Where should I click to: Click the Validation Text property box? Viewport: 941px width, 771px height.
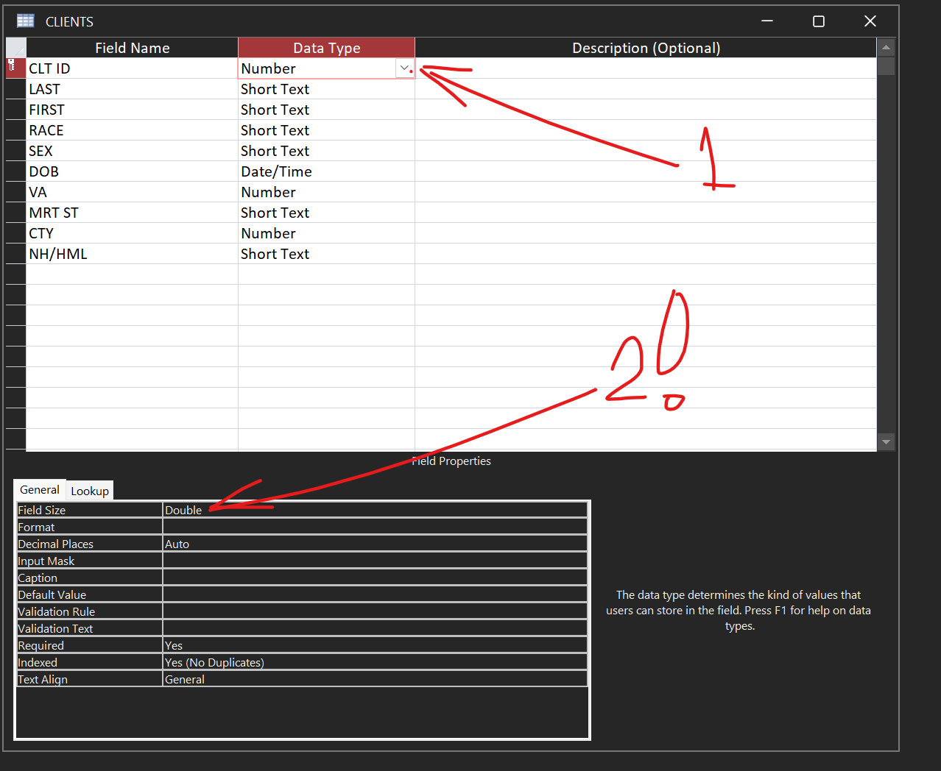coord(375,628)
